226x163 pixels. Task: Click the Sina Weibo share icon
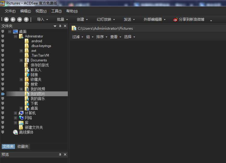click(x=175, y=19)
